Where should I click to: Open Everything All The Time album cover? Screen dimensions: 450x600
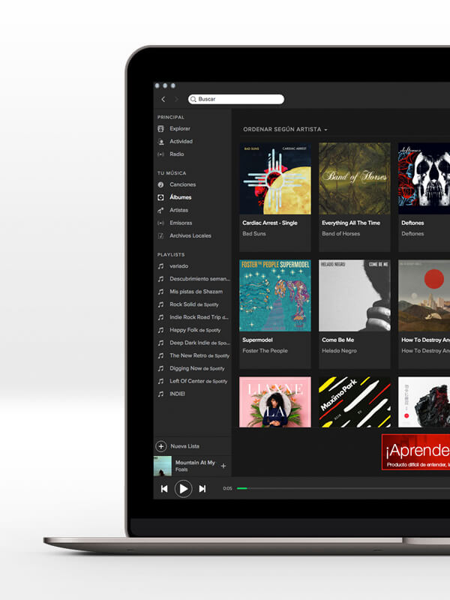click(x=355, y=178)
